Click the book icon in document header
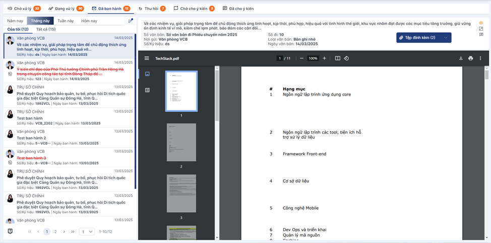The image size is (491, 243). [x=481, y=34]
